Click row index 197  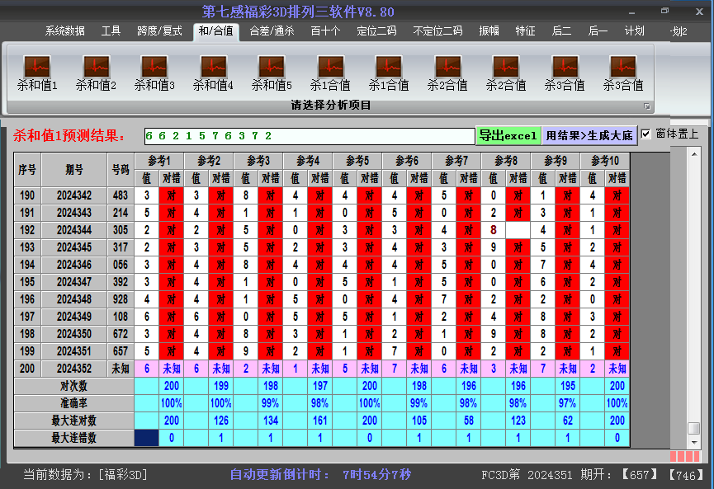point(27,317)
